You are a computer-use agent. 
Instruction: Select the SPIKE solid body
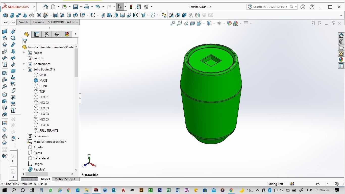pyautogui.click(x=43, y=75)
